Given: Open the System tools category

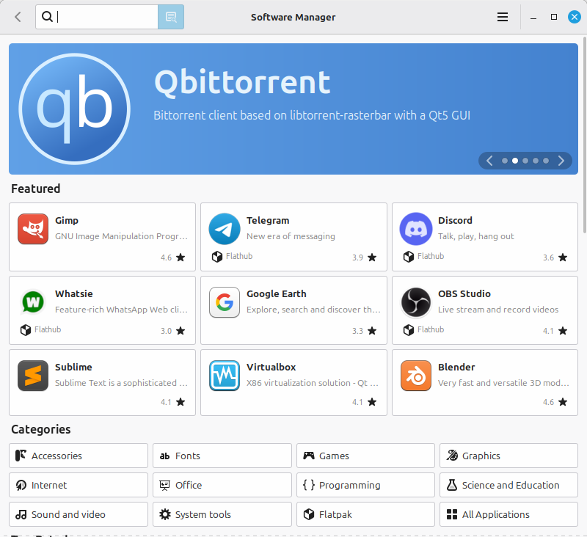Looking at the screenshot, I should click(x=222, y=514).
